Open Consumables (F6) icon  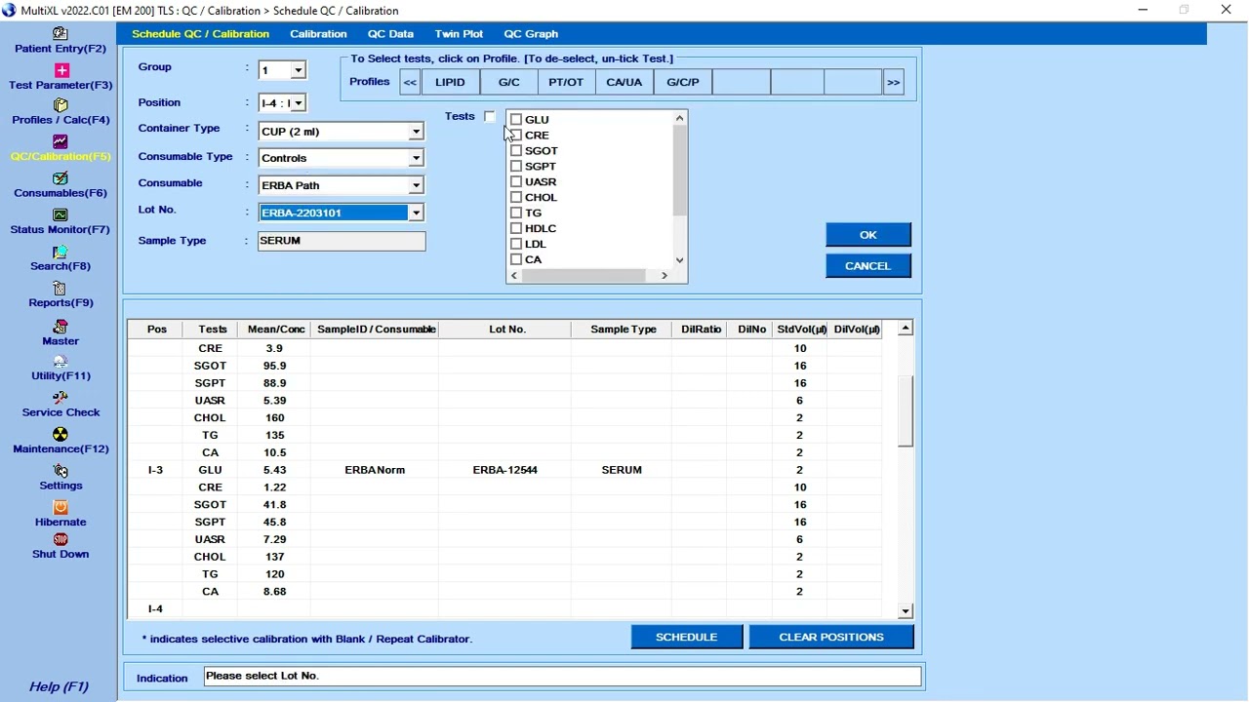click(x=60, y=178)
